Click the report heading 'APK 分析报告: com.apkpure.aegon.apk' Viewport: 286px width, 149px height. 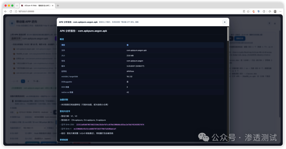click(83, 31)
